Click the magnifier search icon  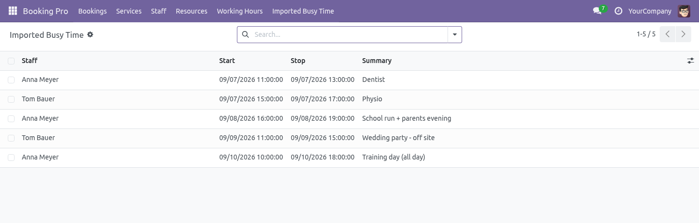[x=245, y=34]
